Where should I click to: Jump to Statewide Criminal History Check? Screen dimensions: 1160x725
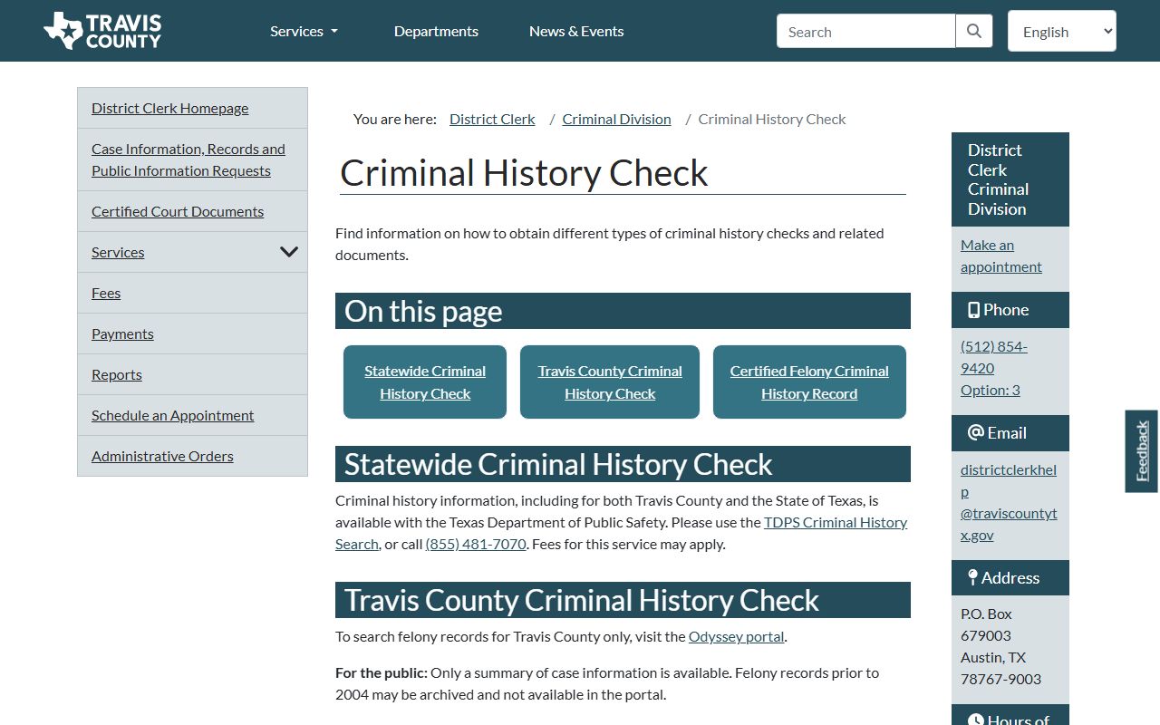coord(425,382)
